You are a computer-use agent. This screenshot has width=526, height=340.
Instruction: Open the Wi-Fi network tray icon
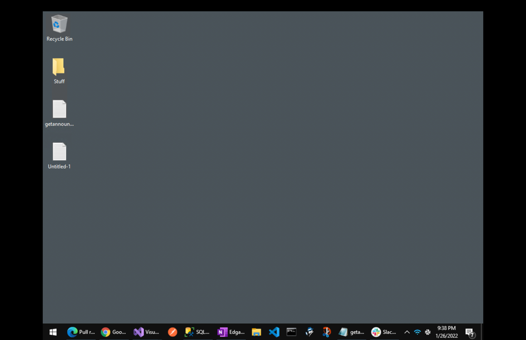pyautogui.click(x=417, y=332)
